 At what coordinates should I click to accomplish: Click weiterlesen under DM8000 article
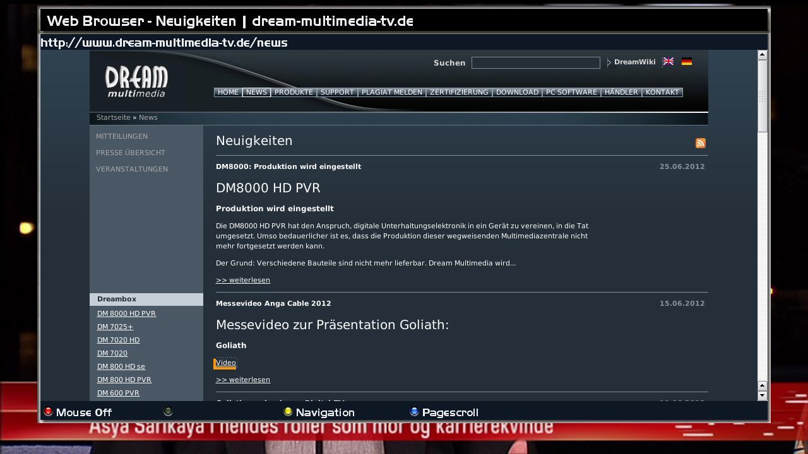pyautogui.click(x=243, y=280)
